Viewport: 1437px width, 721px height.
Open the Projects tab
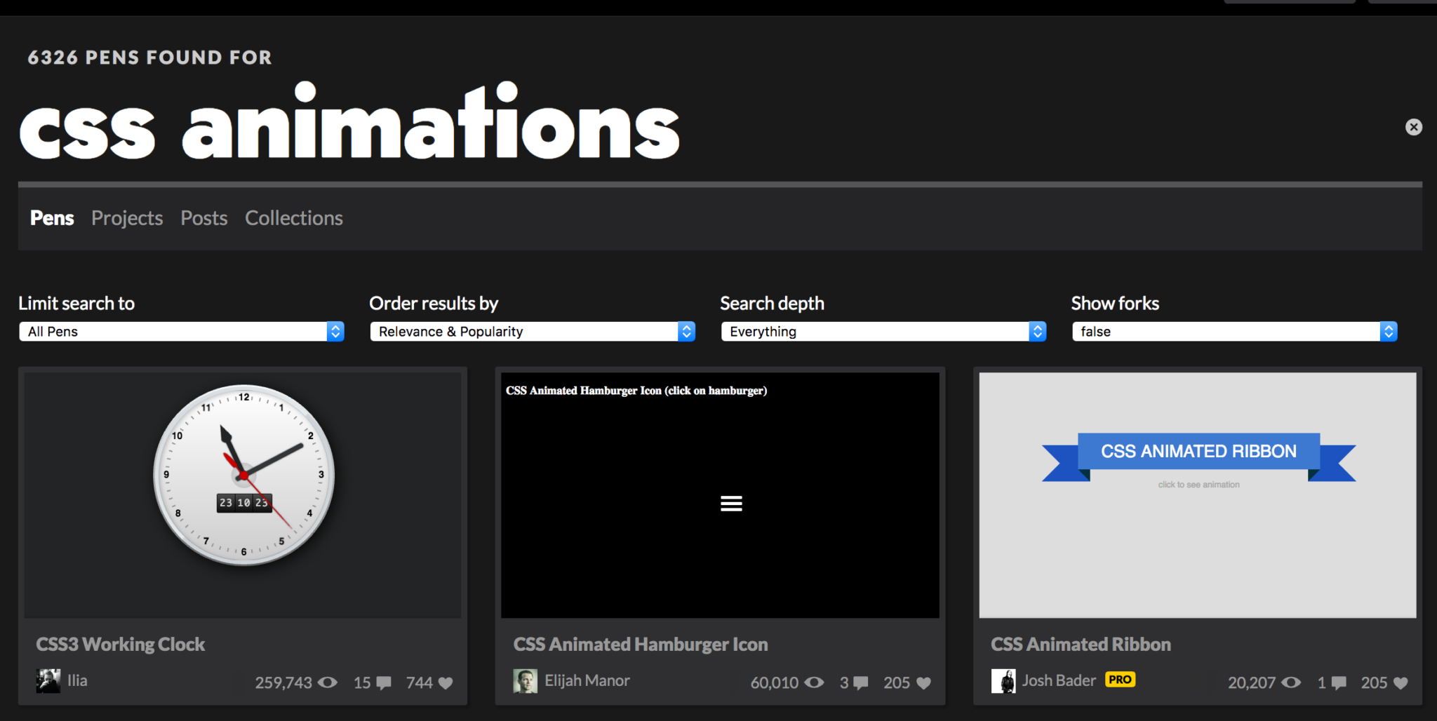coord(127,218)
